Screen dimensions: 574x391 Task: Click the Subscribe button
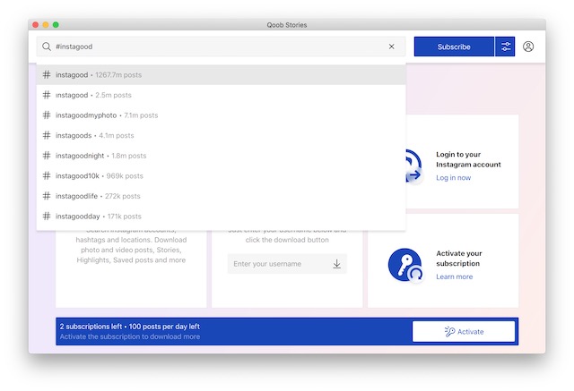(454, 47)
